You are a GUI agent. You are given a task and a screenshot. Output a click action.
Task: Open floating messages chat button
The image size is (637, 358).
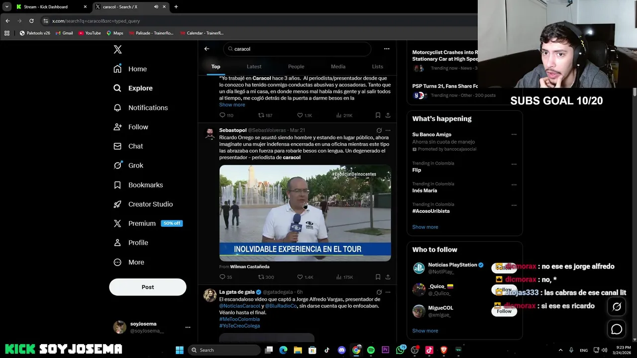click(617, 329)
